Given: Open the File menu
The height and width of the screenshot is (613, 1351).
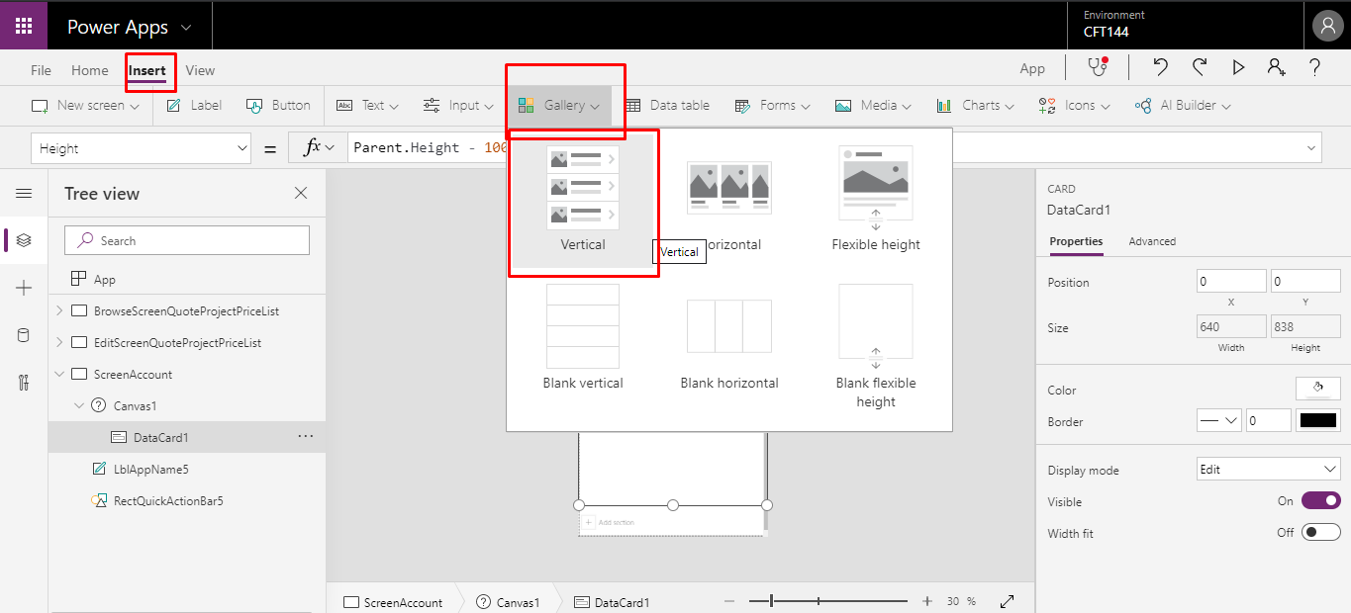Looking at the screenshot, I should click(x=41, y=70).
